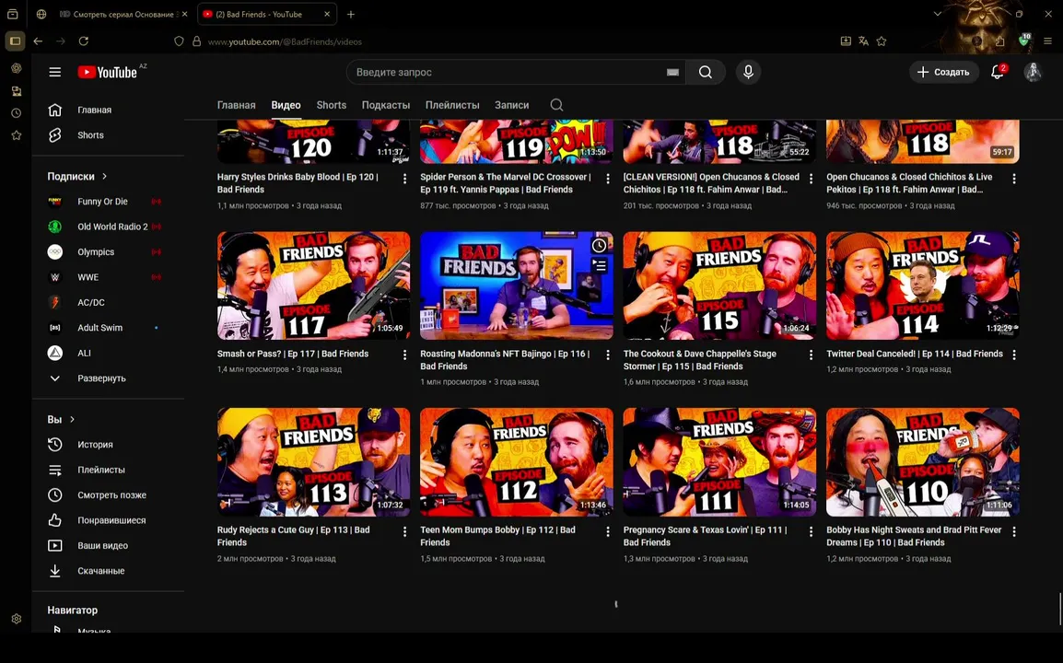Open options menu for Smash or Pass video

tap(404, 355)
